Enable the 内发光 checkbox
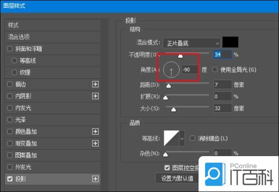The width and height of the screenshot is (279, 192). point(10,108)
